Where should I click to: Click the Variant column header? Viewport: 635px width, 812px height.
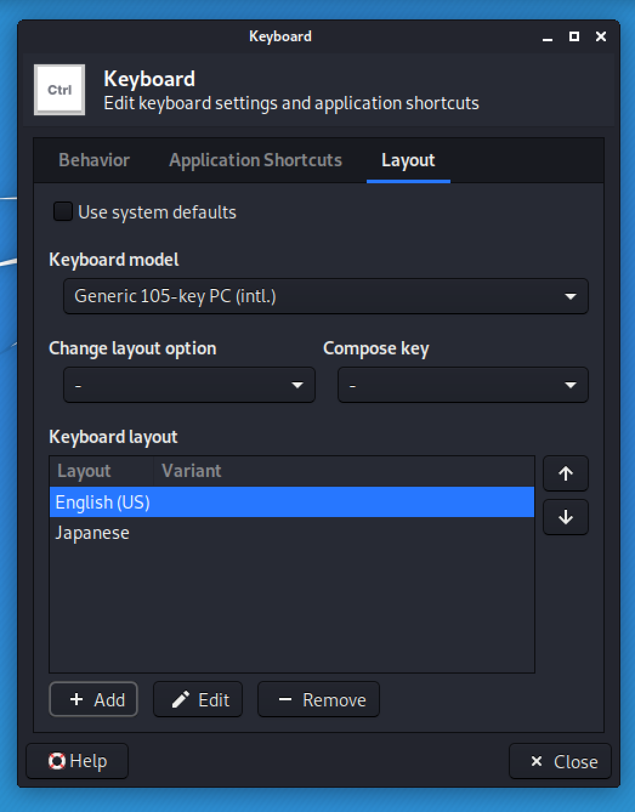(x=191, y=471)
